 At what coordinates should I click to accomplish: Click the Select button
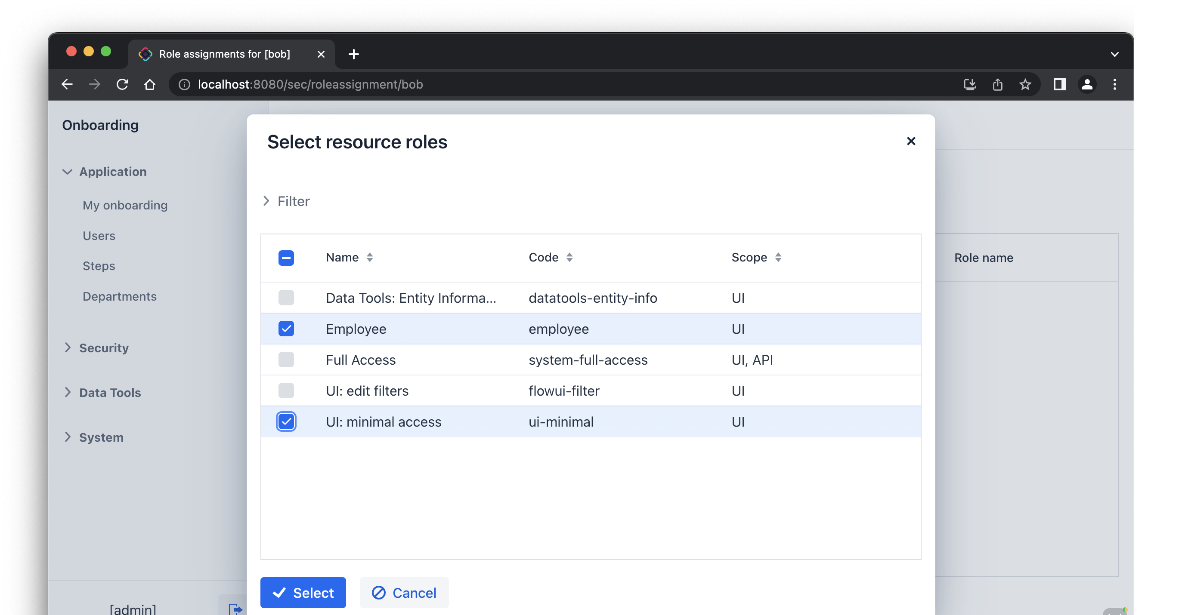click(x=303, y=593)
